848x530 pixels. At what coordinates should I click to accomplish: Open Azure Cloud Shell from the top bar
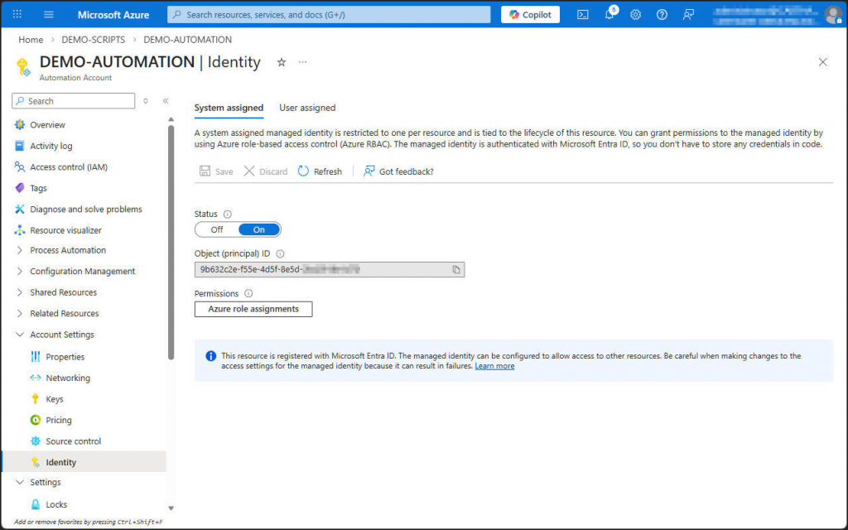(x=582, y=14)
